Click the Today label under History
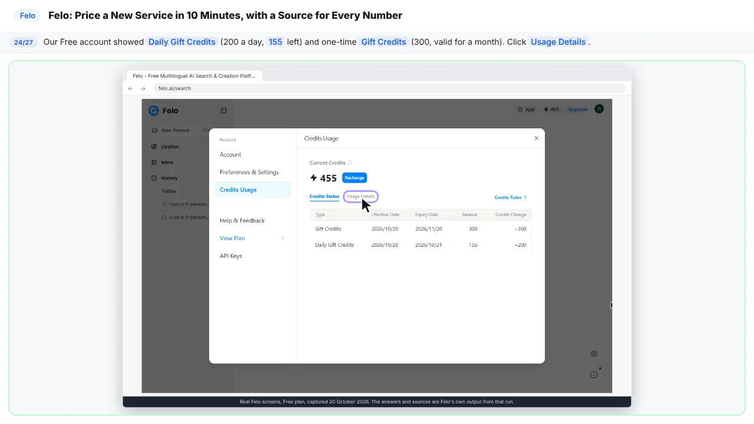This screenshot has width=754, height=424. coord(169,191)
